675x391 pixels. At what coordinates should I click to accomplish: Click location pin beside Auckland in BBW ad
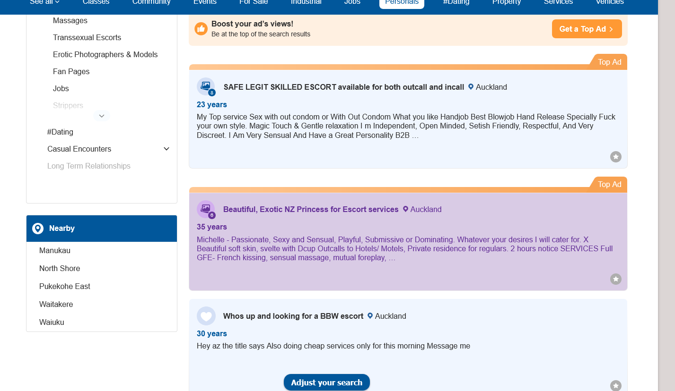pos(370,316)
